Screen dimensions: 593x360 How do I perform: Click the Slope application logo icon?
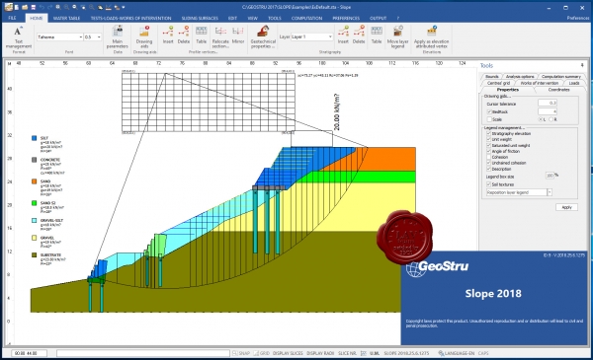click(8, 7)
